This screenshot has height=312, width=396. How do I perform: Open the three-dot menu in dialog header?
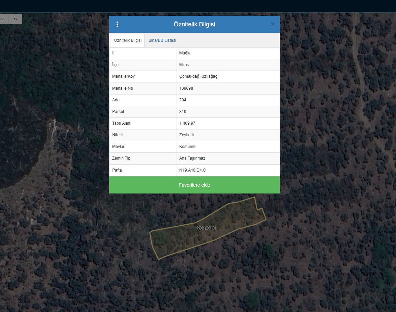[x=117, y=24]
